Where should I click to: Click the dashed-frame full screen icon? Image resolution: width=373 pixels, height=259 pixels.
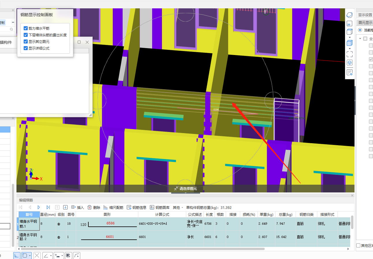tap(349, 54)
